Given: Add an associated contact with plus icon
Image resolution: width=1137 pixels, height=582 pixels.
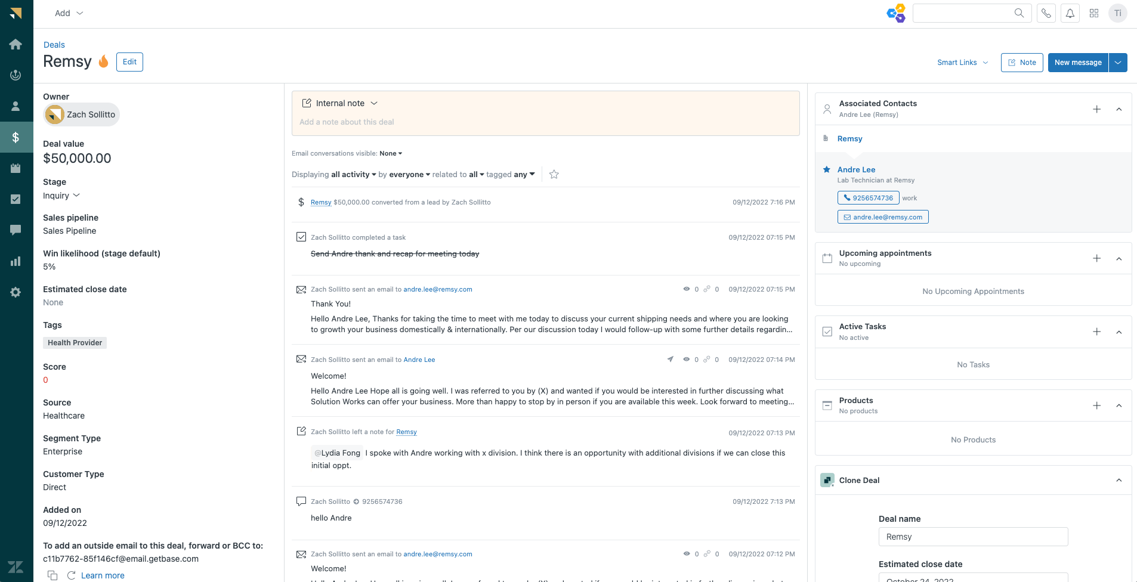Looking at the screenshot, I should pos(1096,109).
